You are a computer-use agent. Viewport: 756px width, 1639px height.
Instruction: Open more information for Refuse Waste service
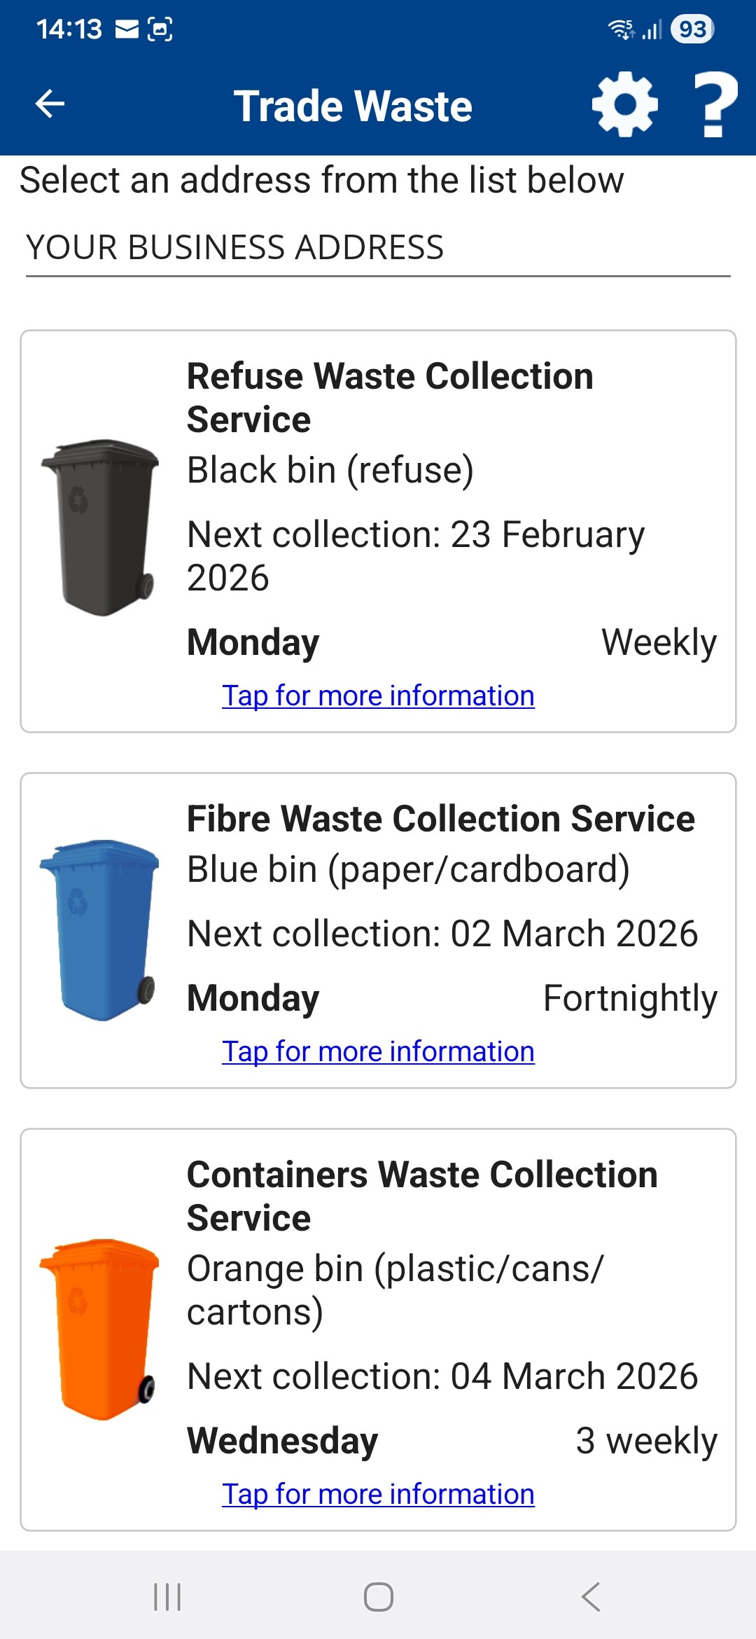pos(378,696)
